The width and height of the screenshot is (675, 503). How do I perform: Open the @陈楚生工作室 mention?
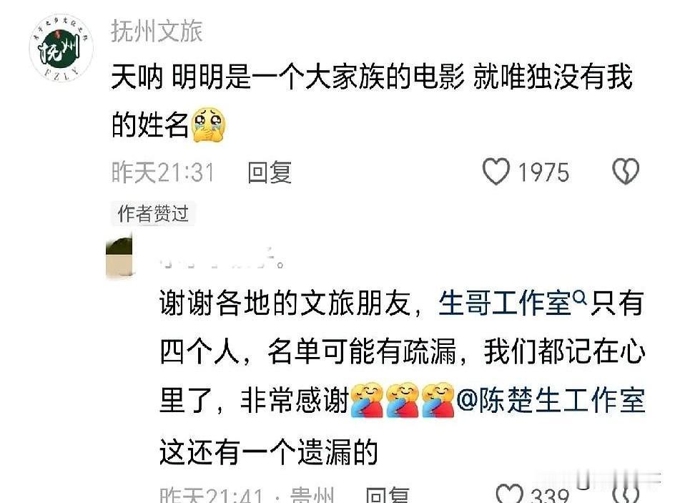click(x=550, y=401)
